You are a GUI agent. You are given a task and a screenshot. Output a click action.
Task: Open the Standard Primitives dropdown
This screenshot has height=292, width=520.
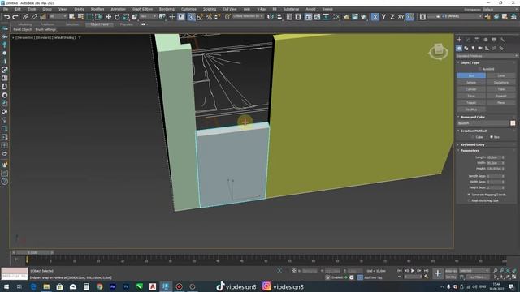(x=487, y=56)
